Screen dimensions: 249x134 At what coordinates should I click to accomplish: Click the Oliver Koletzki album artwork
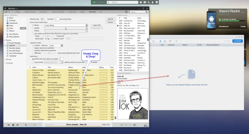point(133,104)
